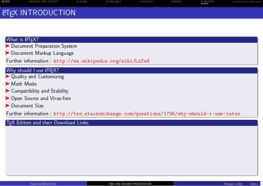Screen dimensions: 263x186
Task: Open the CLASSES section
Action: point(82,2)
